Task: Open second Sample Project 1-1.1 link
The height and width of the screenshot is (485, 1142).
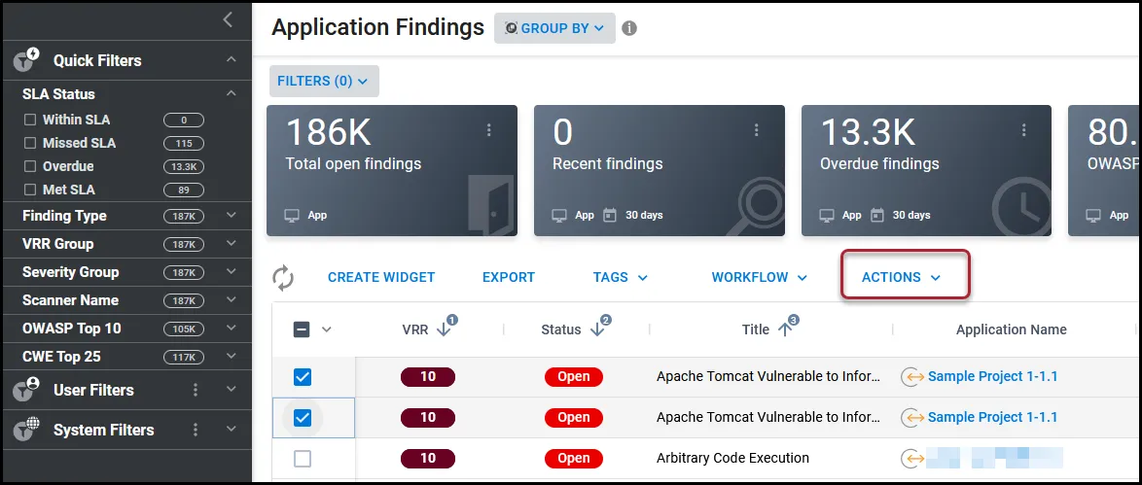Action: point(993,417)
